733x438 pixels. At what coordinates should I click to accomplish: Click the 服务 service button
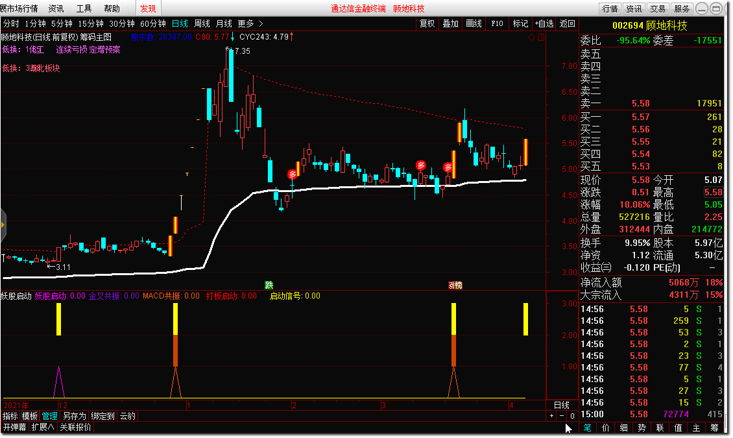pos(682,8)
